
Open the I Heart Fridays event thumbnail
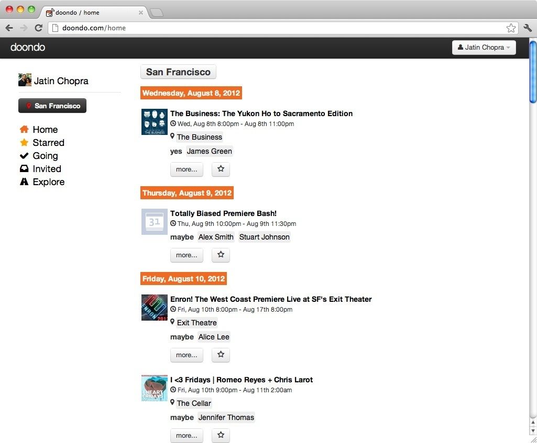[155, 388]
